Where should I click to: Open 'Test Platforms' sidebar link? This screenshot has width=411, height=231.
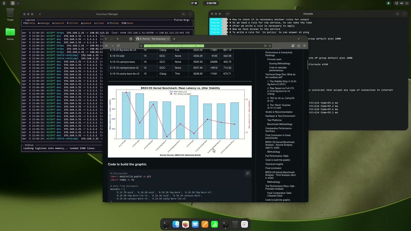tap(275, 120)
